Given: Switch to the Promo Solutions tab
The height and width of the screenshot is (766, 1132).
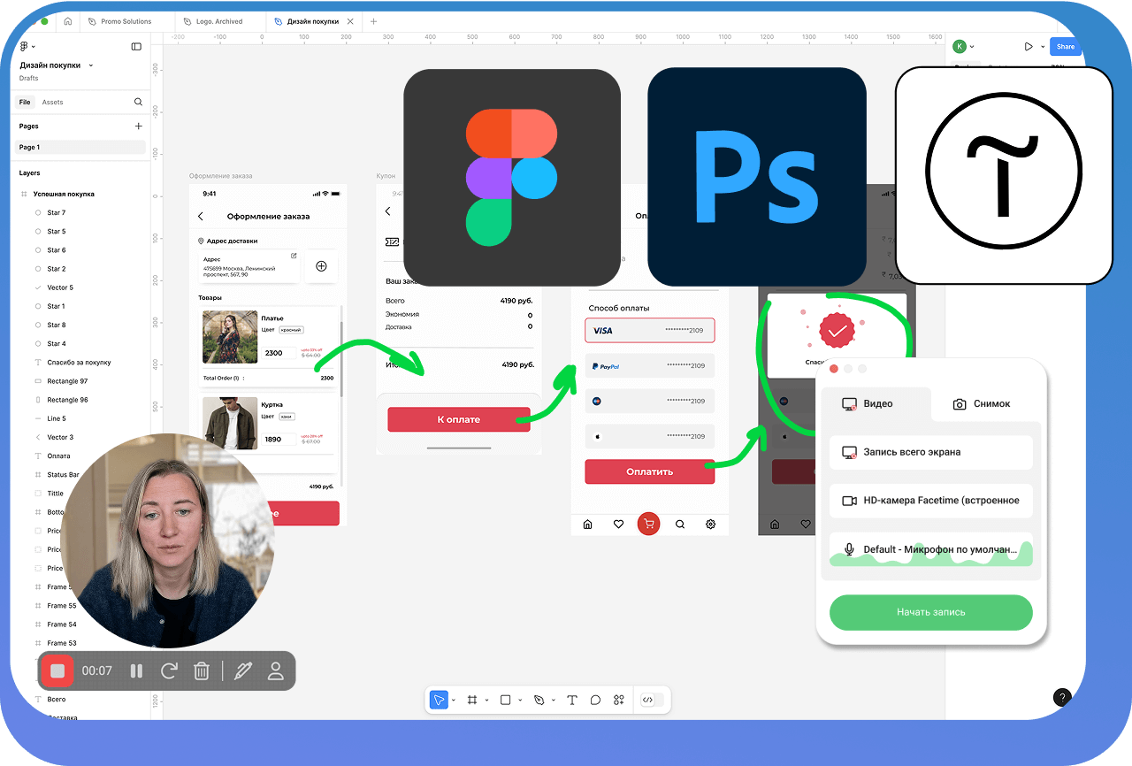Looking at the screenshot, I should point(126,21).
